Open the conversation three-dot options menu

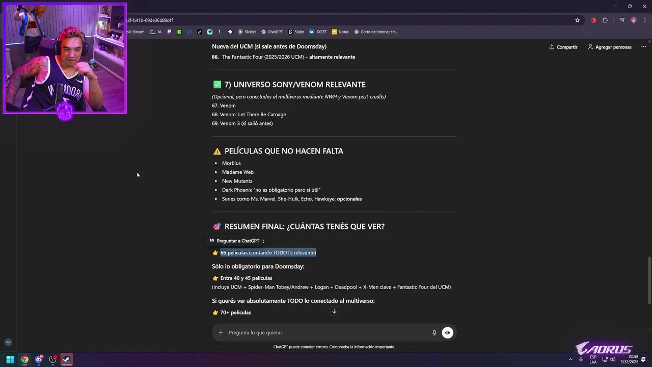tap(644, 47)
